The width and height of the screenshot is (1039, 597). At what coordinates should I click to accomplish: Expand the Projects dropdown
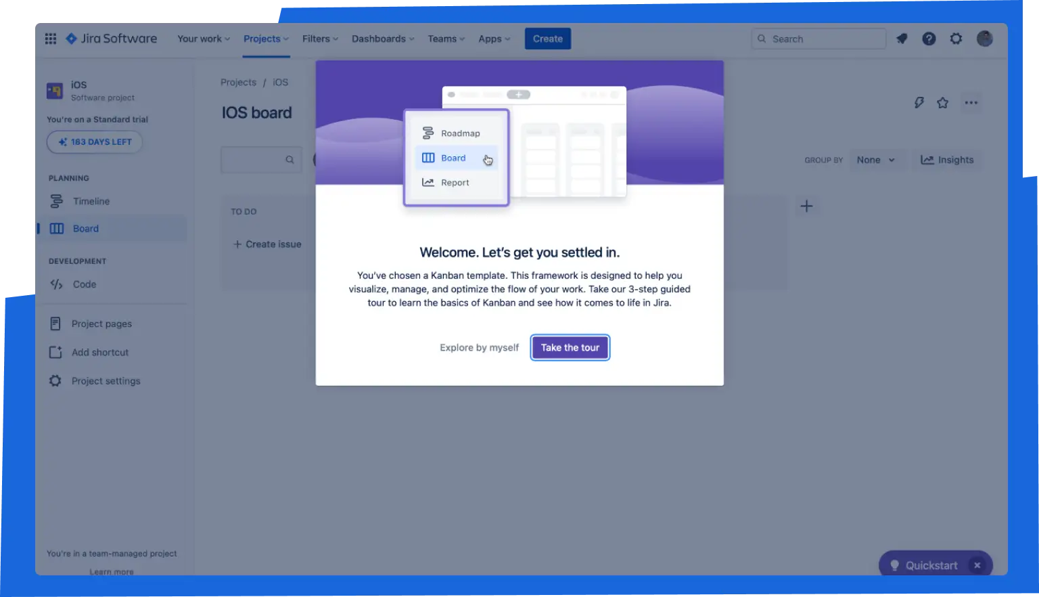(x=266, y=39)
